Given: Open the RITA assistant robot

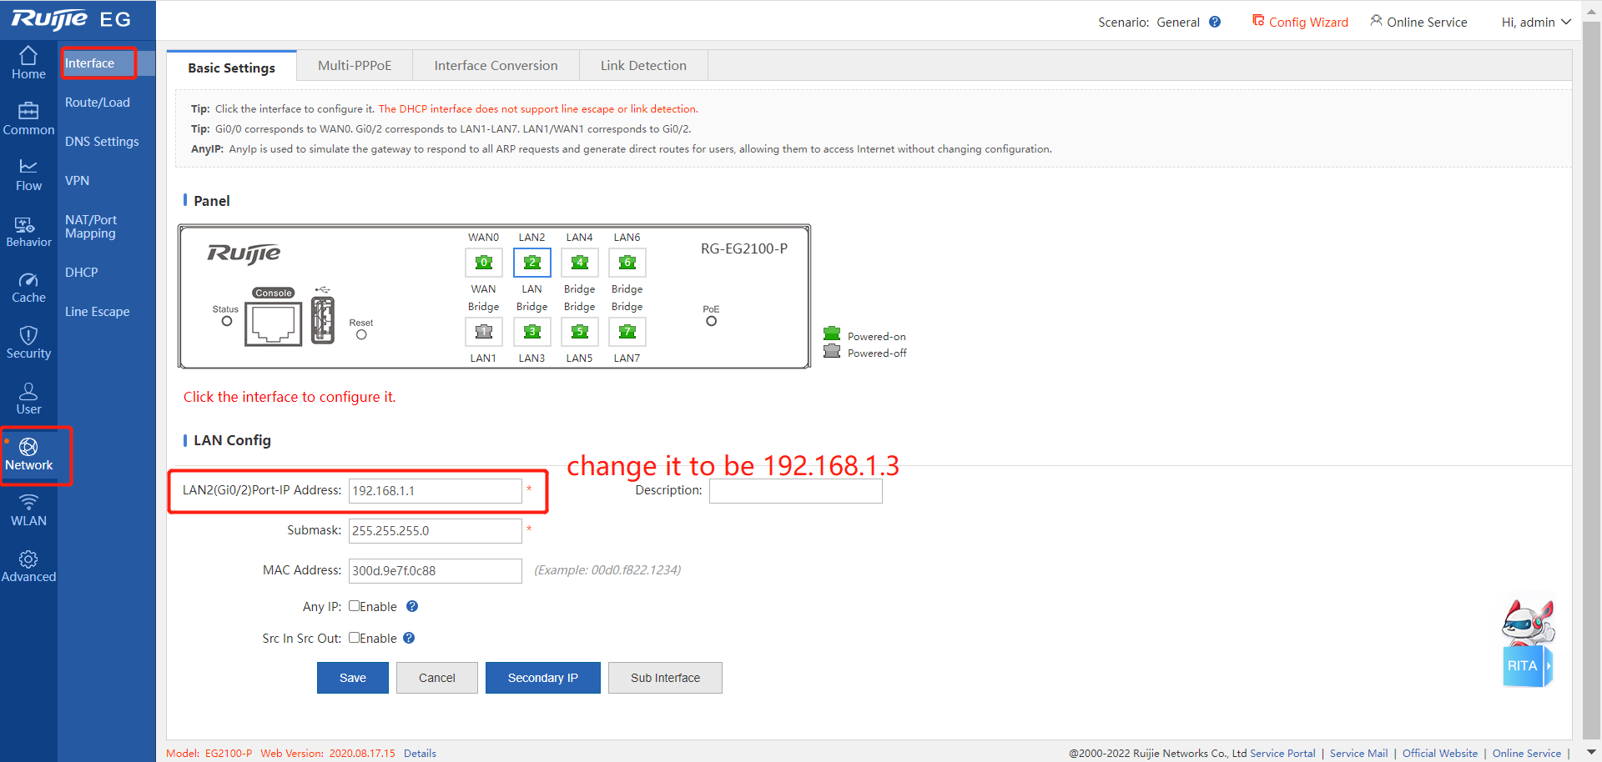Looking at the screenshot, I should tap(1527, 644).
